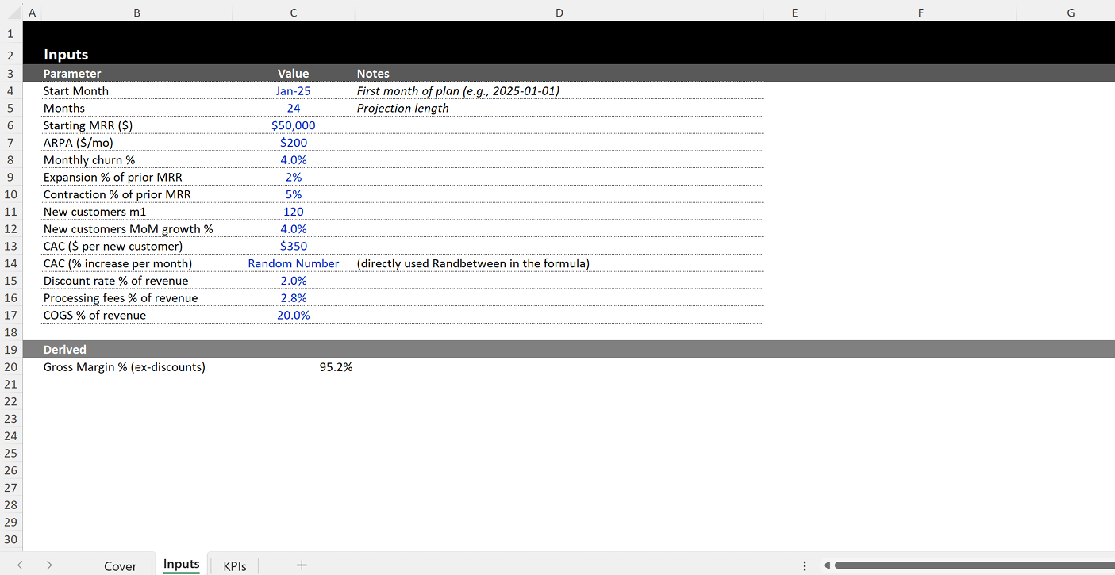Screen dimensions: 1115x575
Task: Click the previous sheet navigation arrow
Action: 20,565
